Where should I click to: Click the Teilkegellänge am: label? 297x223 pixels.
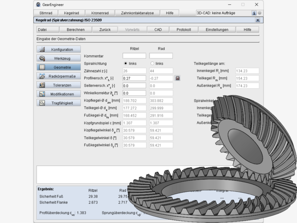coord(209,63)
